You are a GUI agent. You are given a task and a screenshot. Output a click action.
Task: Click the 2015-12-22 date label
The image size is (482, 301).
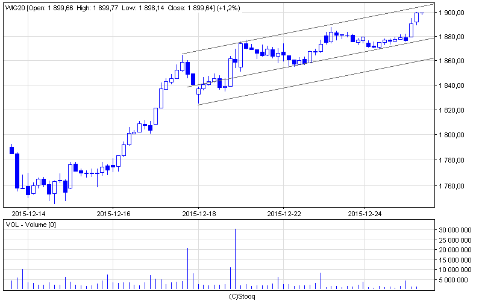pos(284,214)
